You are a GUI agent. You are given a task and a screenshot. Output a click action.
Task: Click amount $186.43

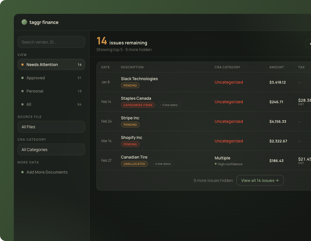(x=276, y=161)
